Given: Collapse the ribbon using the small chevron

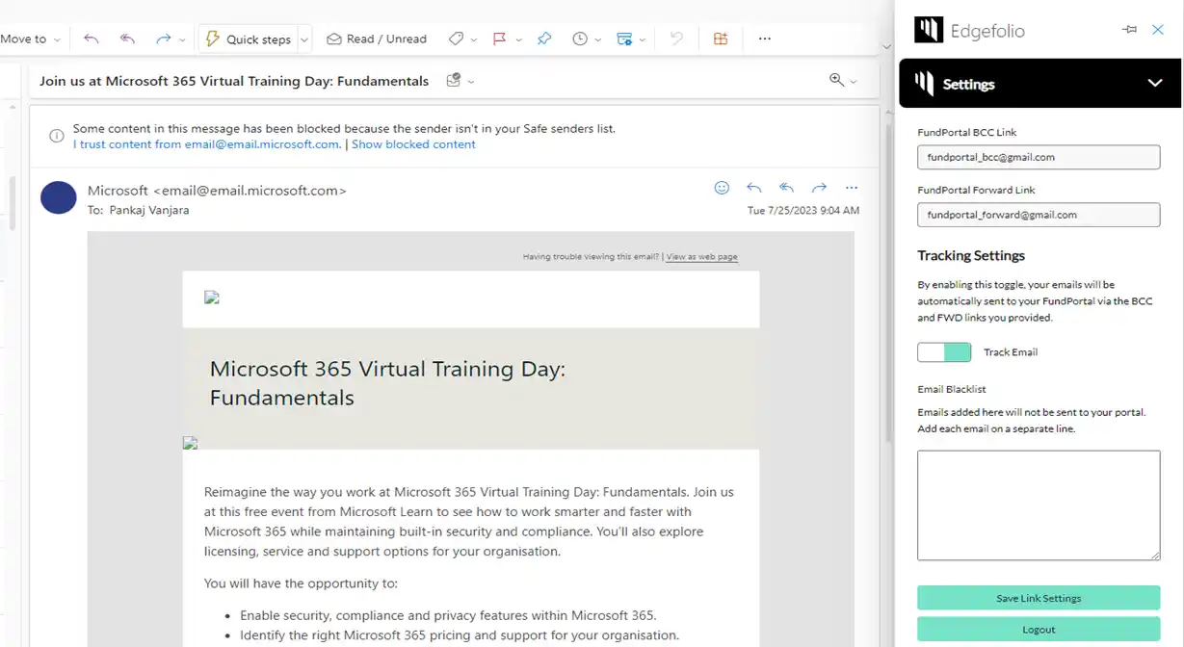Looking at the screenshot, I should coord(886,46).
